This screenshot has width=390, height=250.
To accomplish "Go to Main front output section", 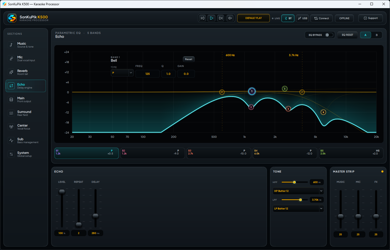I will (26, 100).
